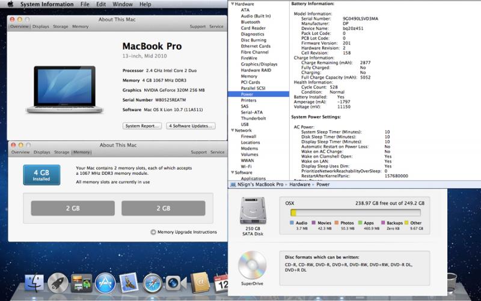
Task: Click the second 2 GB memory slot
Action: pyautogui.click(x=163, y=208)
